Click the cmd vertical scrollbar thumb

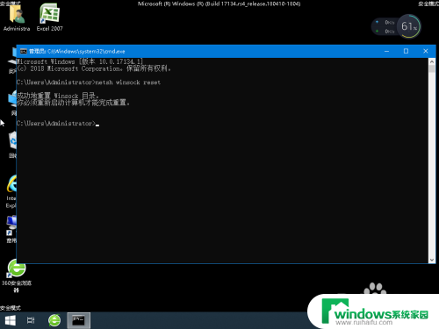[x=432, y=69]
